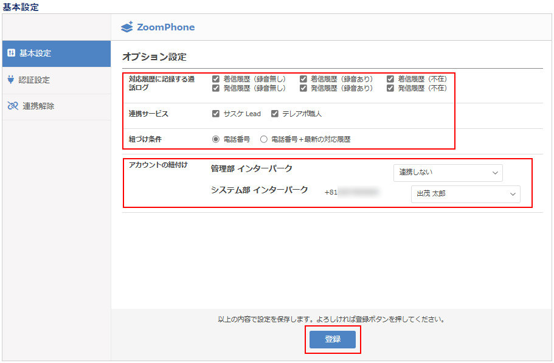The image size is (554, 363).
Task: Click the +81 phone number text
Action: (x=351, y=192)
